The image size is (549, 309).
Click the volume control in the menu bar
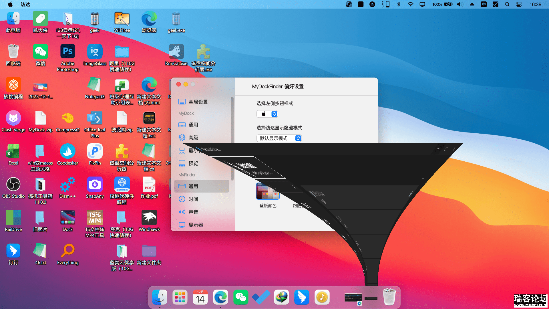coord(460,4)
